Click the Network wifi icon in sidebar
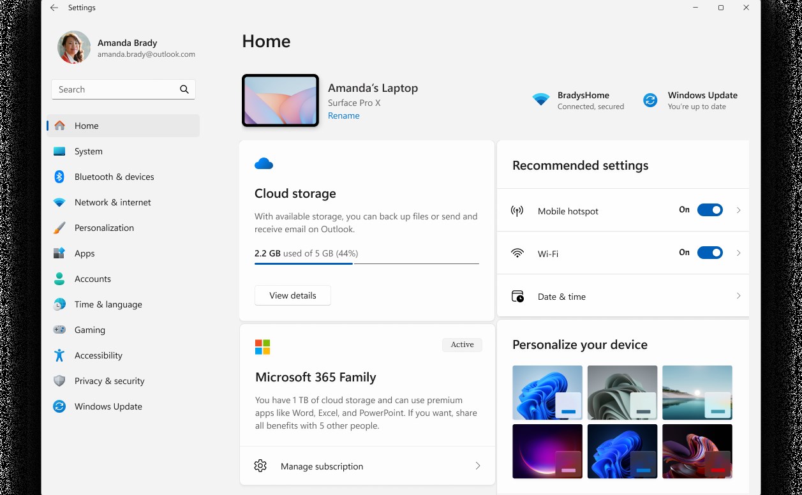Screen dimensions: 802x495 (59, 202)
